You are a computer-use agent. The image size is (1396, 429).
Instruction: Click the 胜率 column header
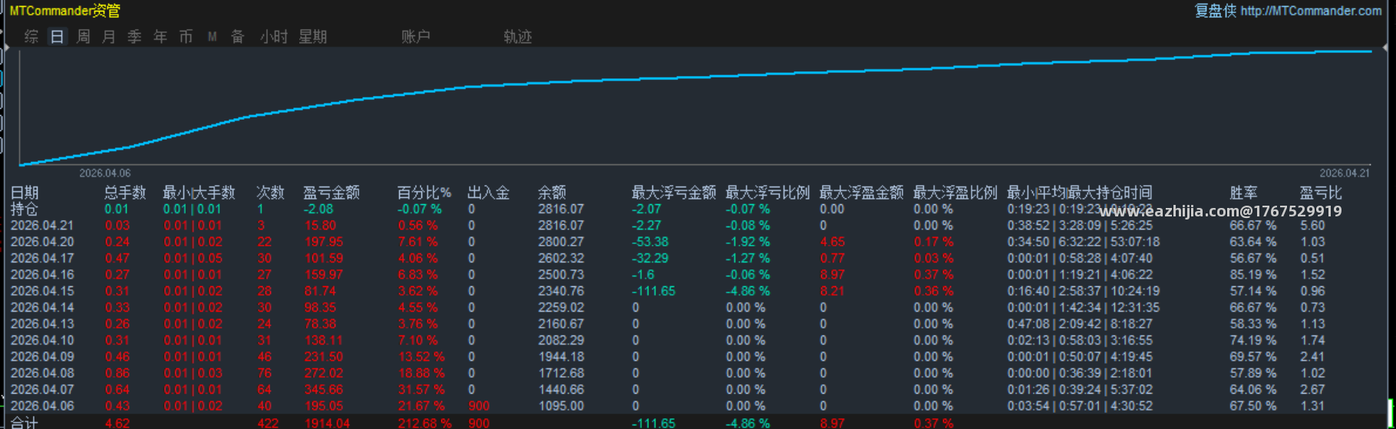point(1243,193)
